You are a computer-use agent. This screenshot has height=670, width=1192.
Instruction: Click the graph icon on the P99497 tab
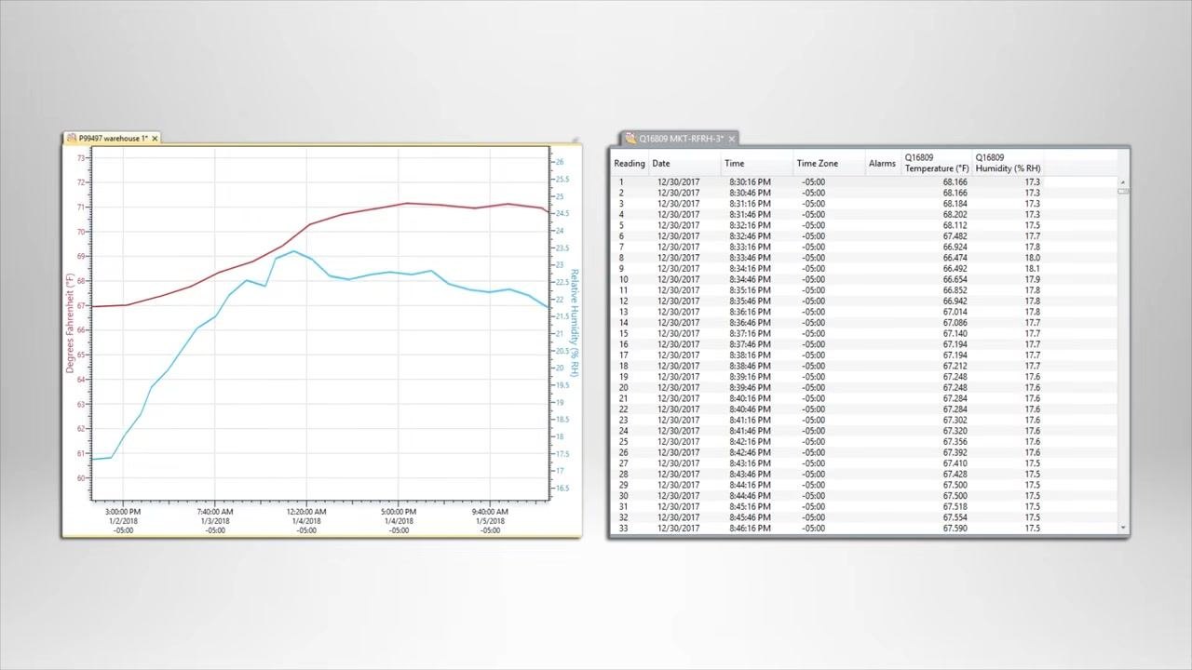tap(72, 138)
